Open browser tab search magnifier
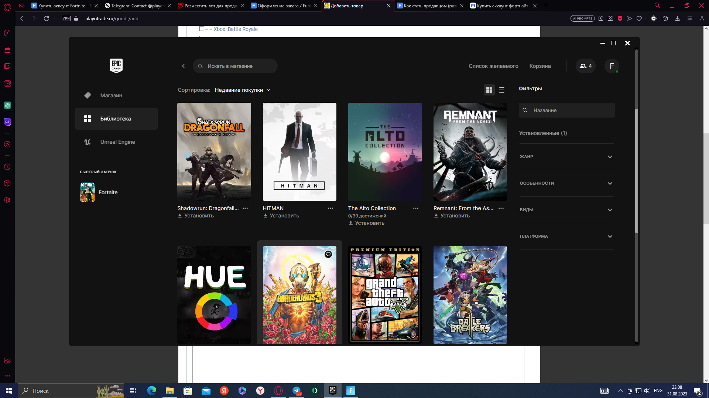Screen dimensions: 709x398 pos(657,5)
